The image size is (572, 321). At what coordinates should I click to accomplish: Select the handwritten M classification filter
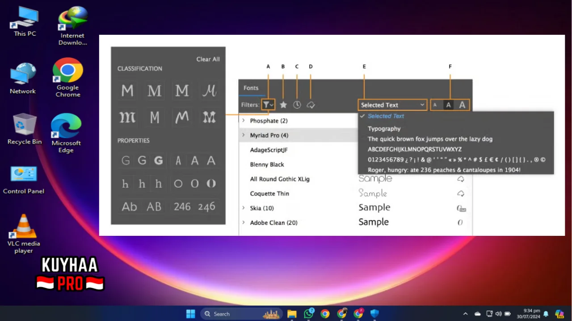182,117
